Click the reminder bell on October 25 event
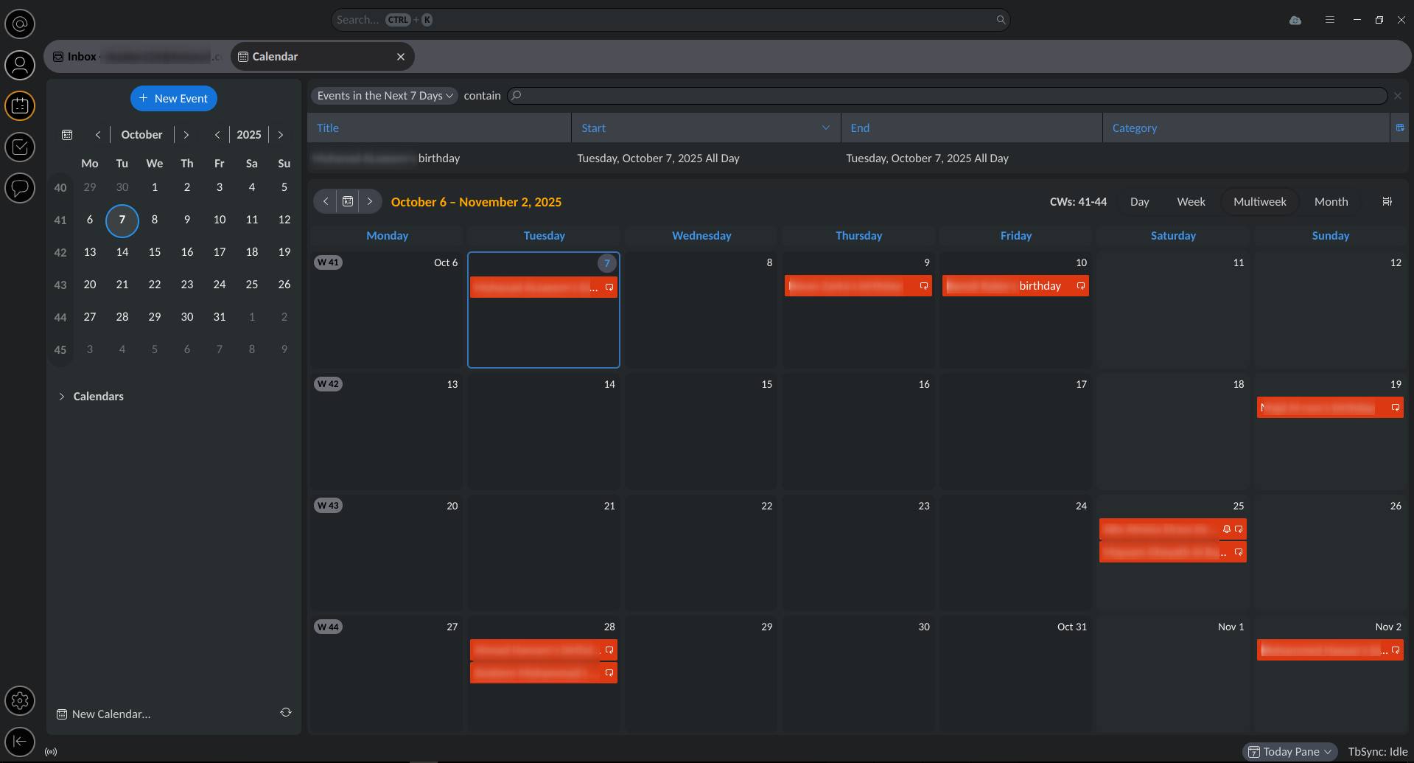Screen dimensions: 1414x763 point(1227,529)
